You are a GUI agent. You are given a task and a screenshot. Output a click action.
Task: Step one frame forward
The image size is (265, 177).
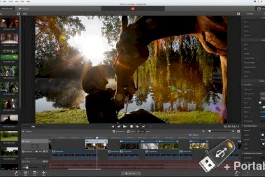pyautogui.click(x=137, y=126)
